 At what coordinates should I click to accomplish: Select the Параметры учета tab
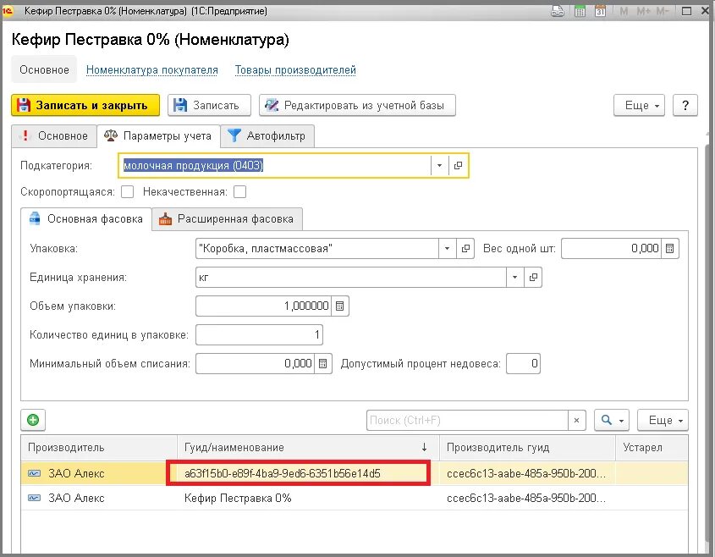click(x=158, y=136)
